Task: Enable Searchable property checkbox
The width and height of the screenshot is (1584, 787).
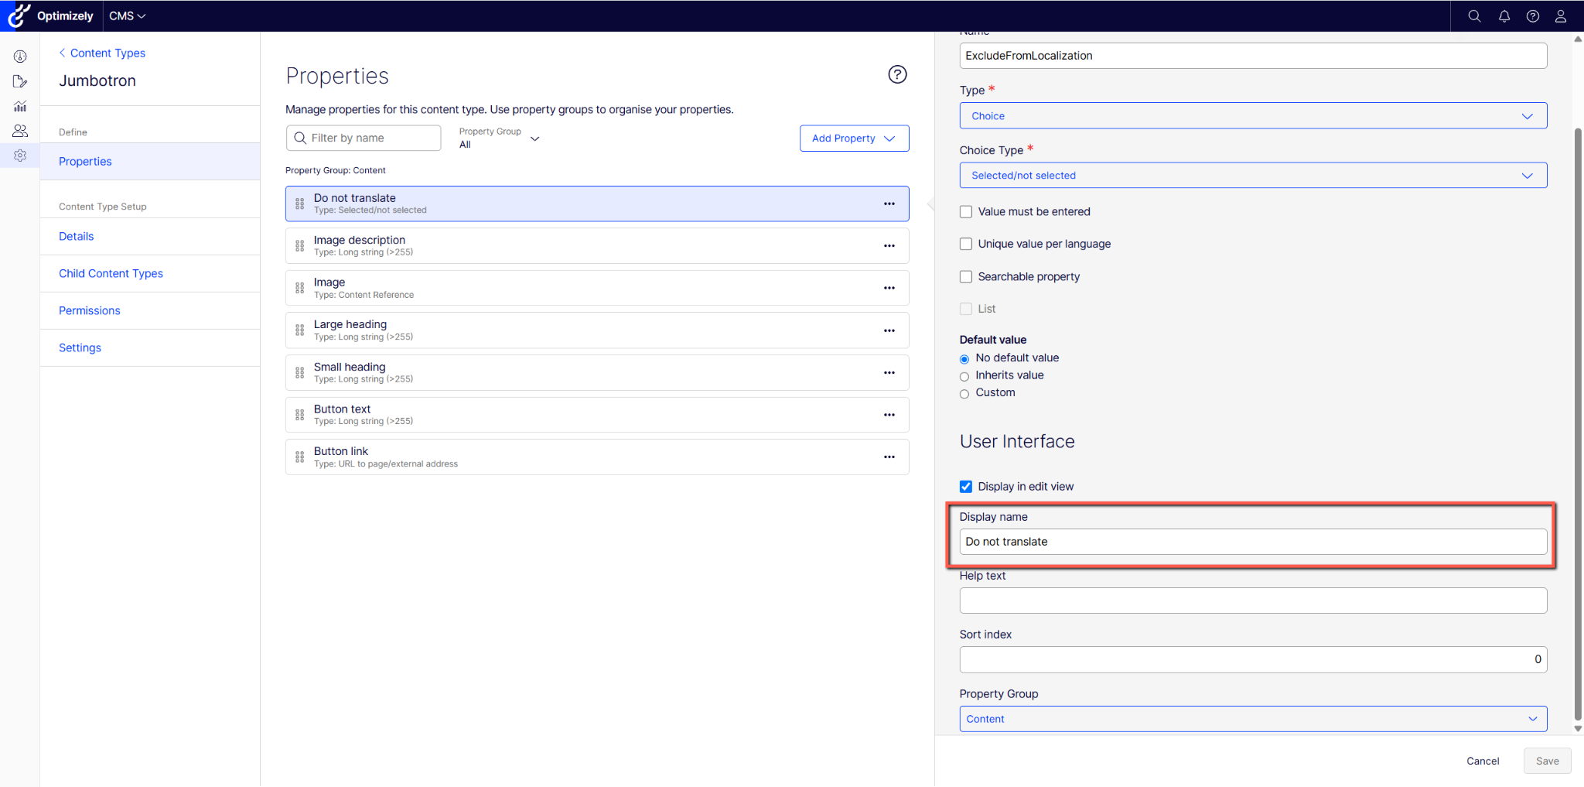Action: coord(966,276)
